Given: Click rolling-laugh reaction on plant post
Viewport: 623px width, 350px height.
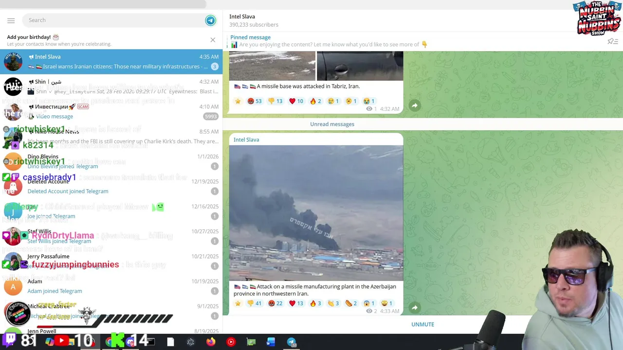Looking at the screenshot, I should click(x=386, y=303).
